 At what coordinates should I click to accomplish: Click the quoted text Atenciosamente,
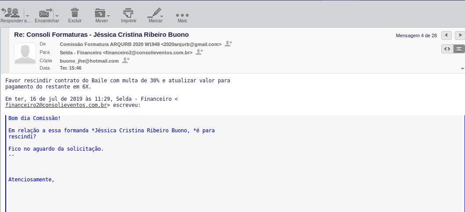[31, 180]
